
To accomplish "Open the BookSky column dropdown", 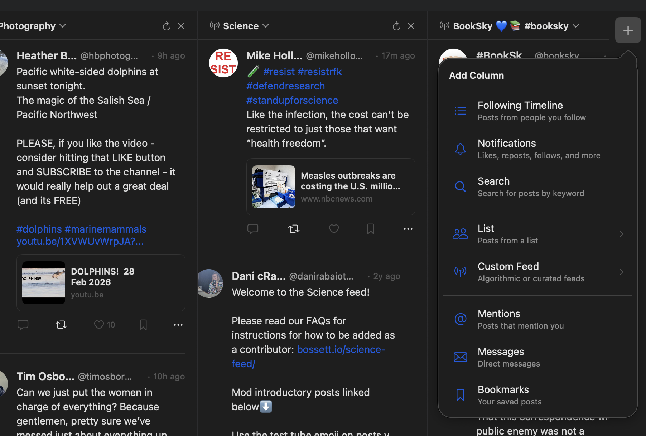I will [x=575, y=26].
